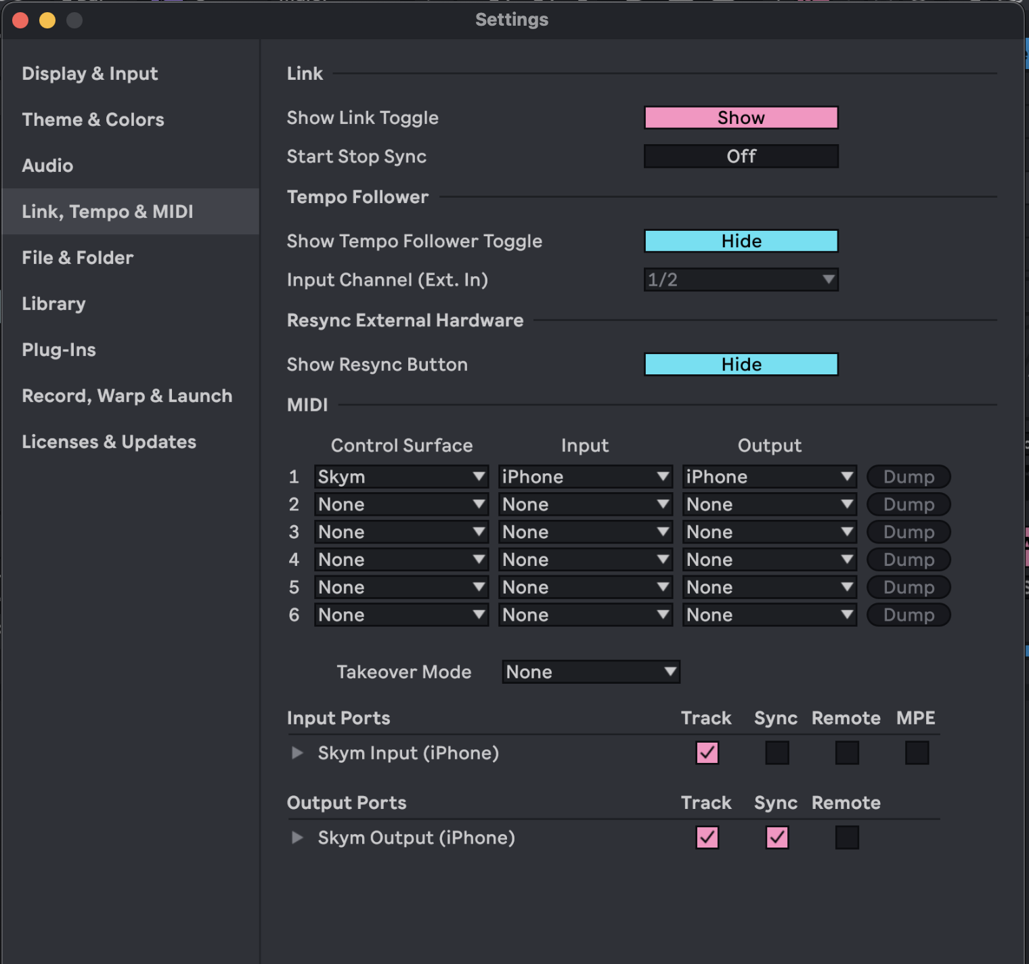This screenshot has width=1029, height=964.
Task: Open Record, Warp & Launch settings
Action: [127, 395]
